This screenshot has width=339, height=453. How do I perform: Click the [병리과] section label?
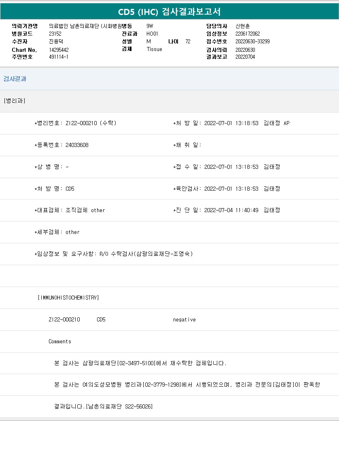(x=15, y=101)
